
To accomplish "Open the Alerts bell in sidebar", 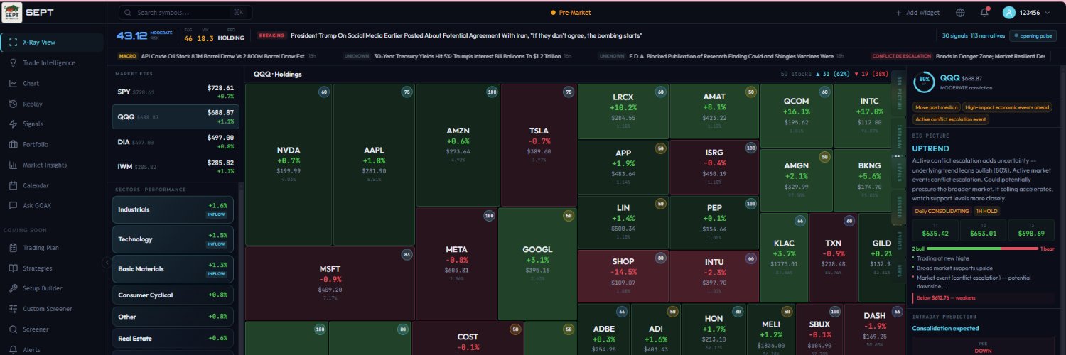I will point(14,349).
